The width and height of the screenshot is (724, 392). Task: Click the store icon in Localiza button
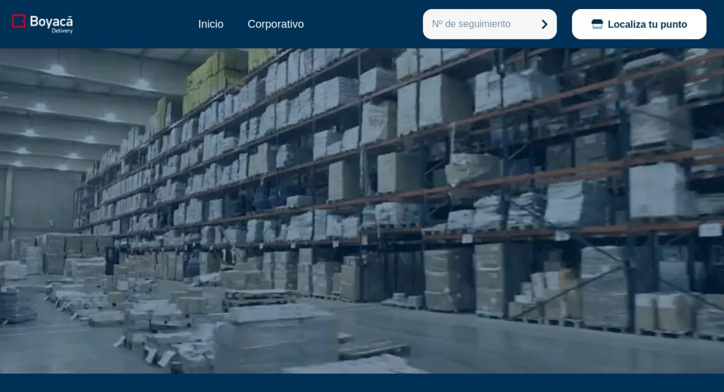597,24
